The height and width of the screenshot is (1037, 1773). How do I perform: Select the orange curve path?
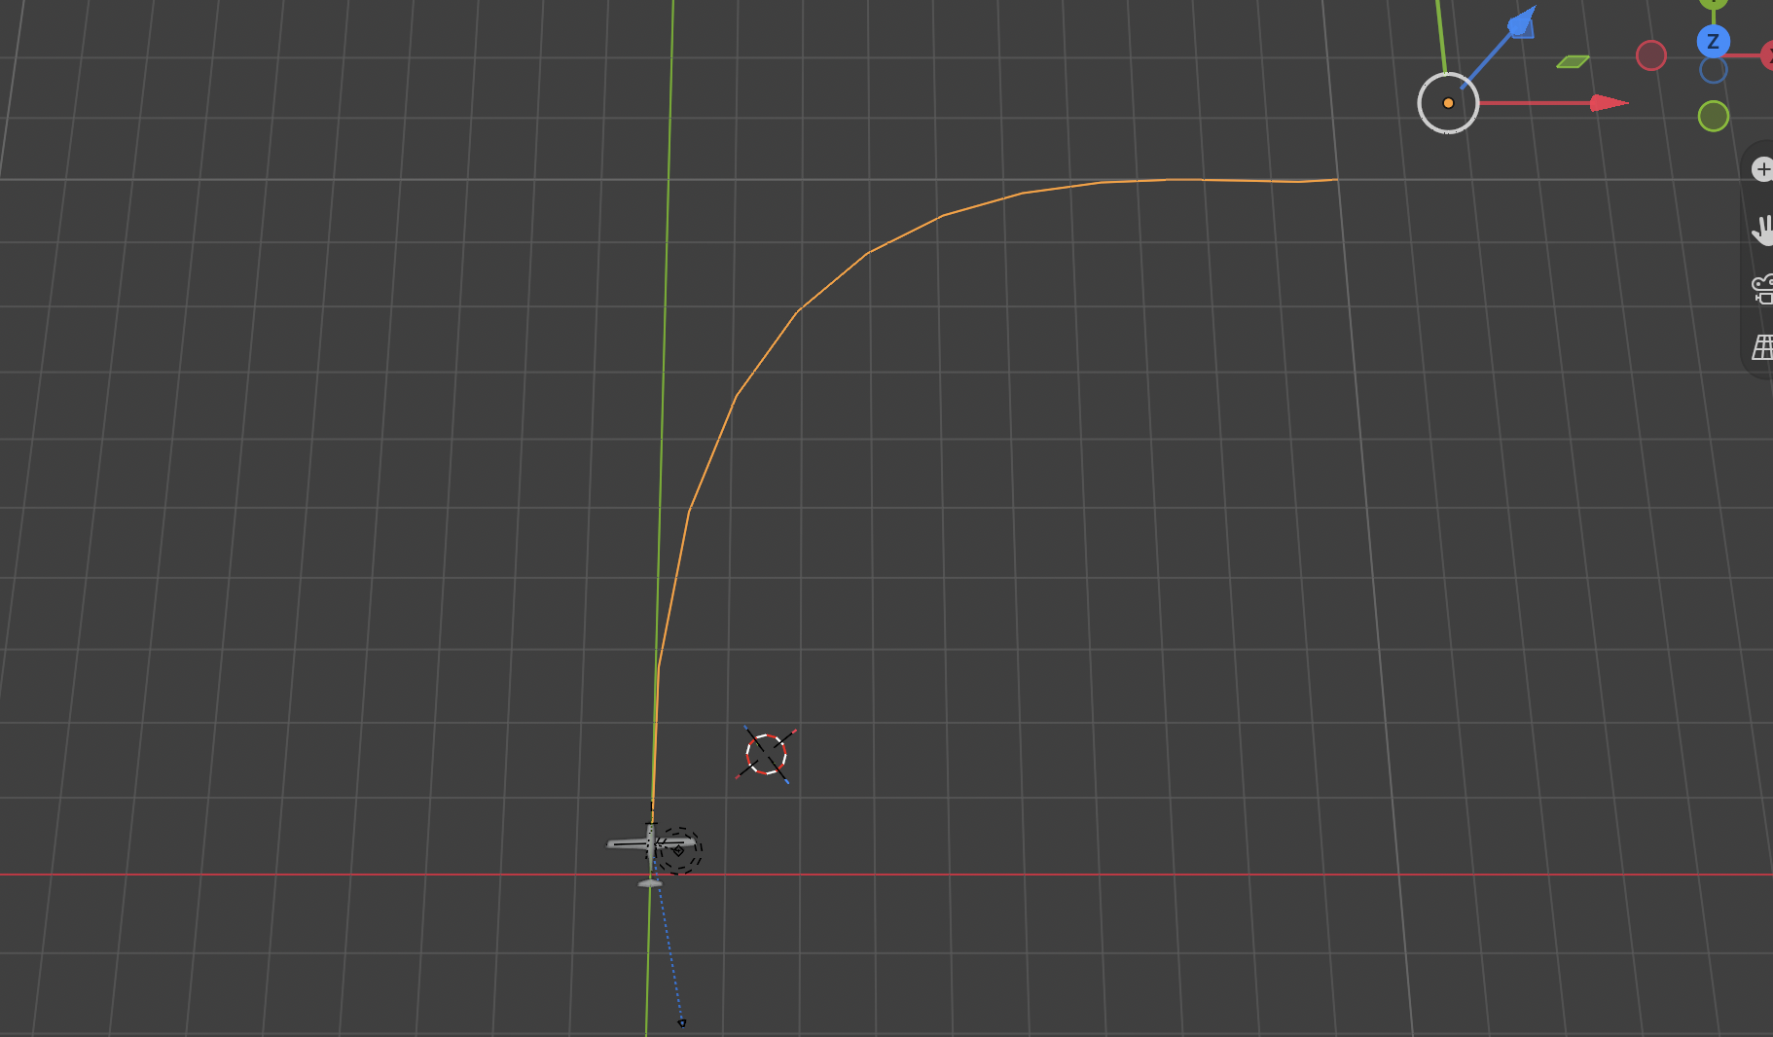798,311
